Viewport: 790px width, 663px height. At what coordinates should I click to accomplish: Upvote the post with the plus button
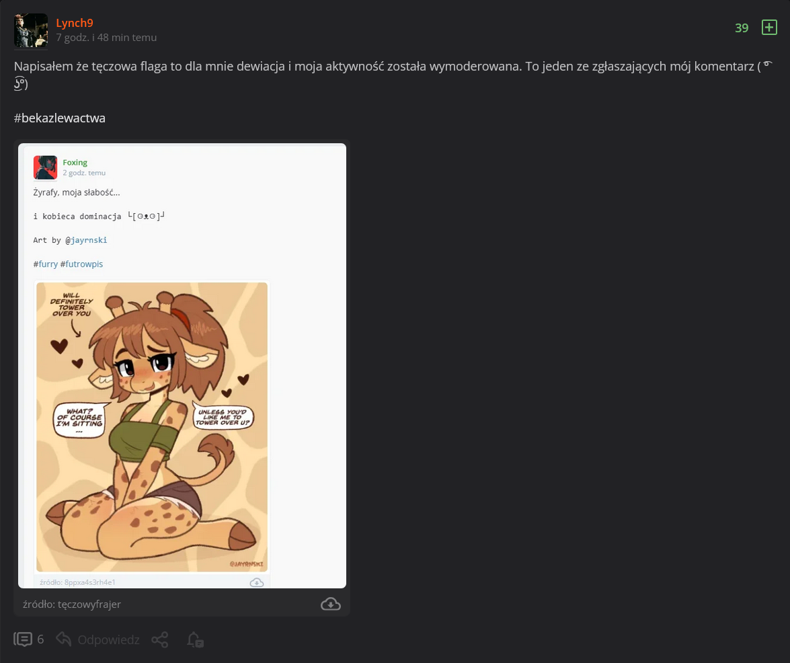point(769,28)
